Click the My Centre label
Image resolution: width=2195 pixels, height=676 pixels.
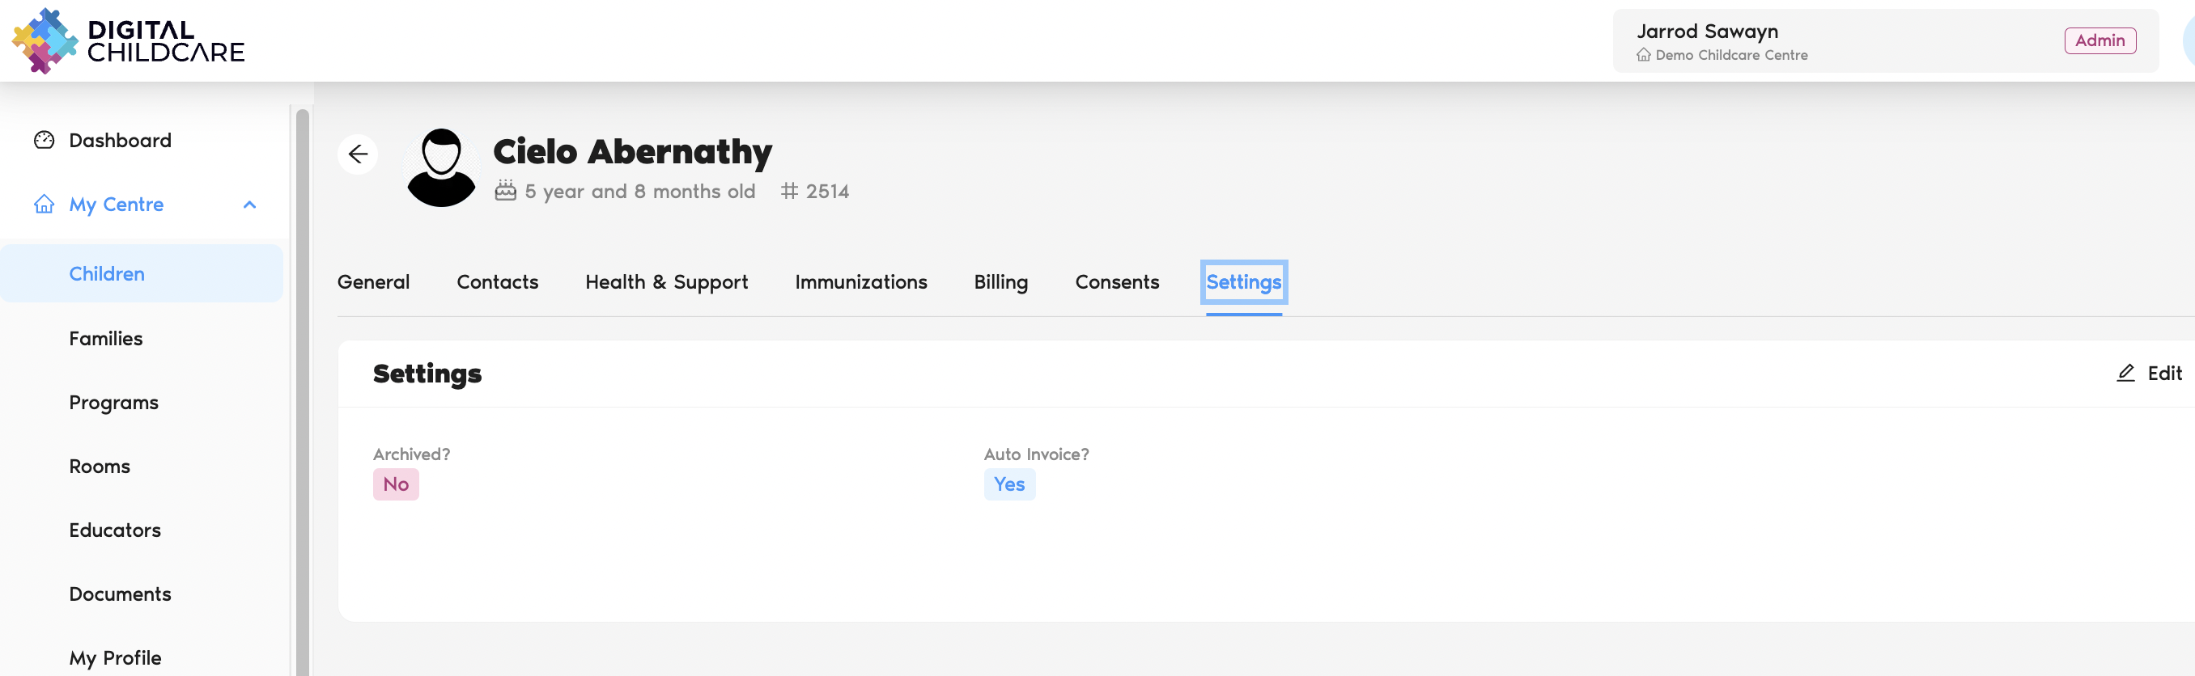(116, 205)
